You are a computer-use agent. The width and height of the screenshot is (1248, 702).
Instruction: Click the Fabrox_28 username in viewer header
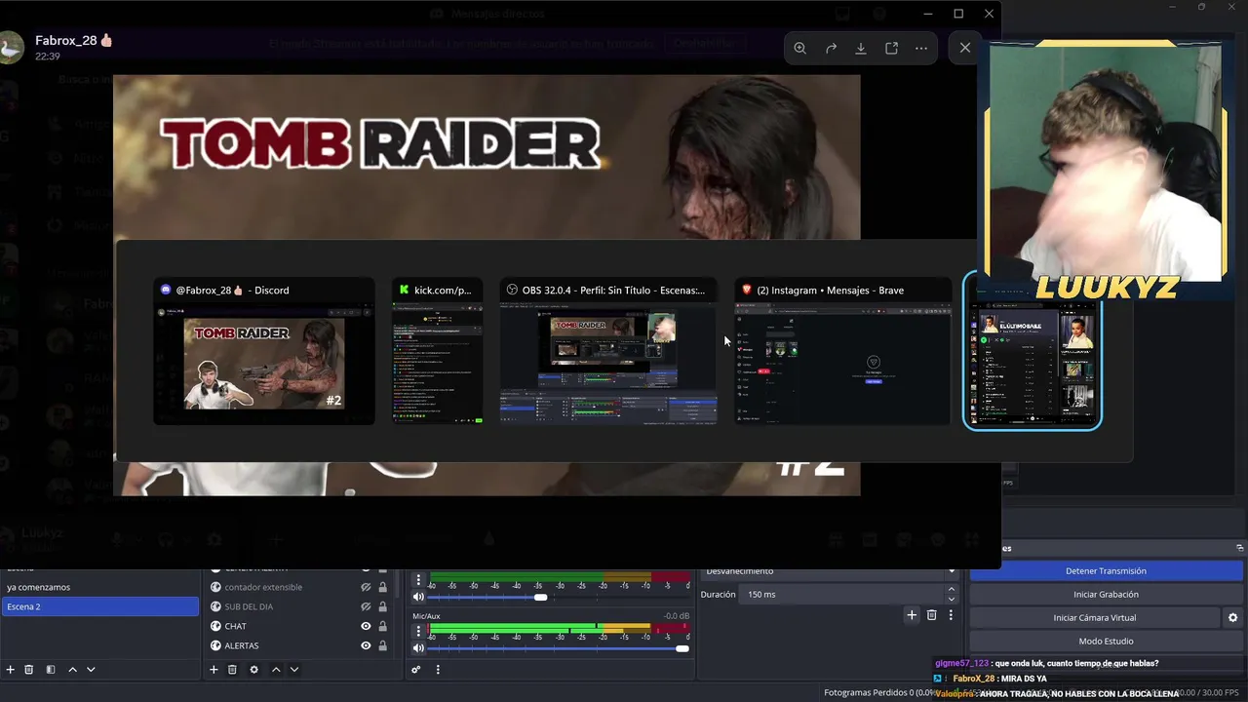(x=65, y=40)
